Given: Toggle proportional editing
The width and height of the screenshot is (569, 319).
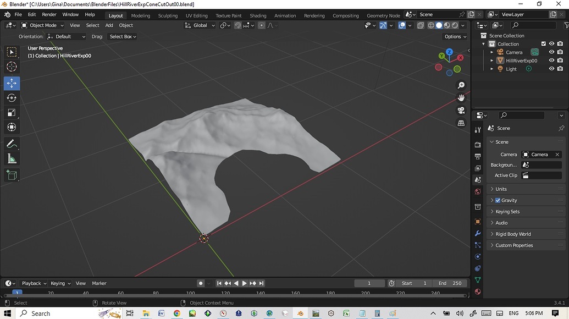Looking at the screenshot, I should point(262,25).
